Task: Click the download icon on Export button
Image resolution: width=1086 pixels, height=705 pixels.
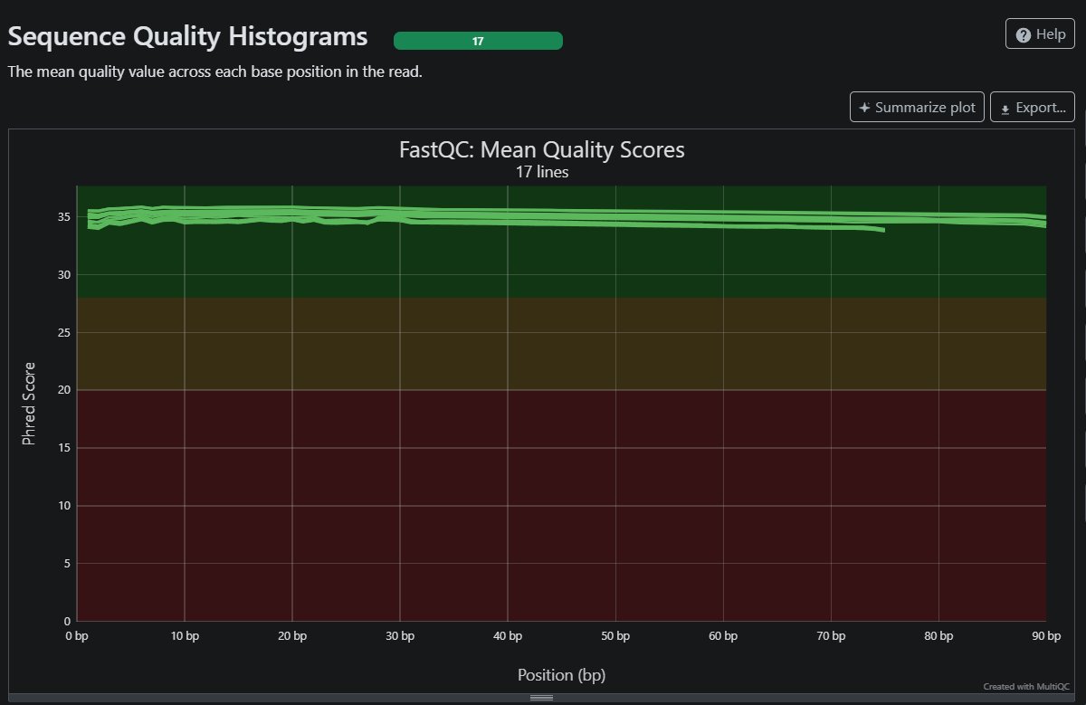Action: 1005,109
